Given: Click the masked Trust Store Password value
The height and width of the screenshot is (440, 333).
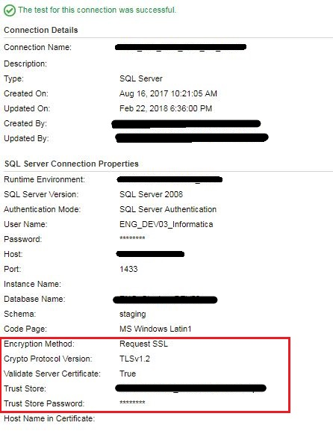Looking at the screenshot, I should tap(132, 403).
